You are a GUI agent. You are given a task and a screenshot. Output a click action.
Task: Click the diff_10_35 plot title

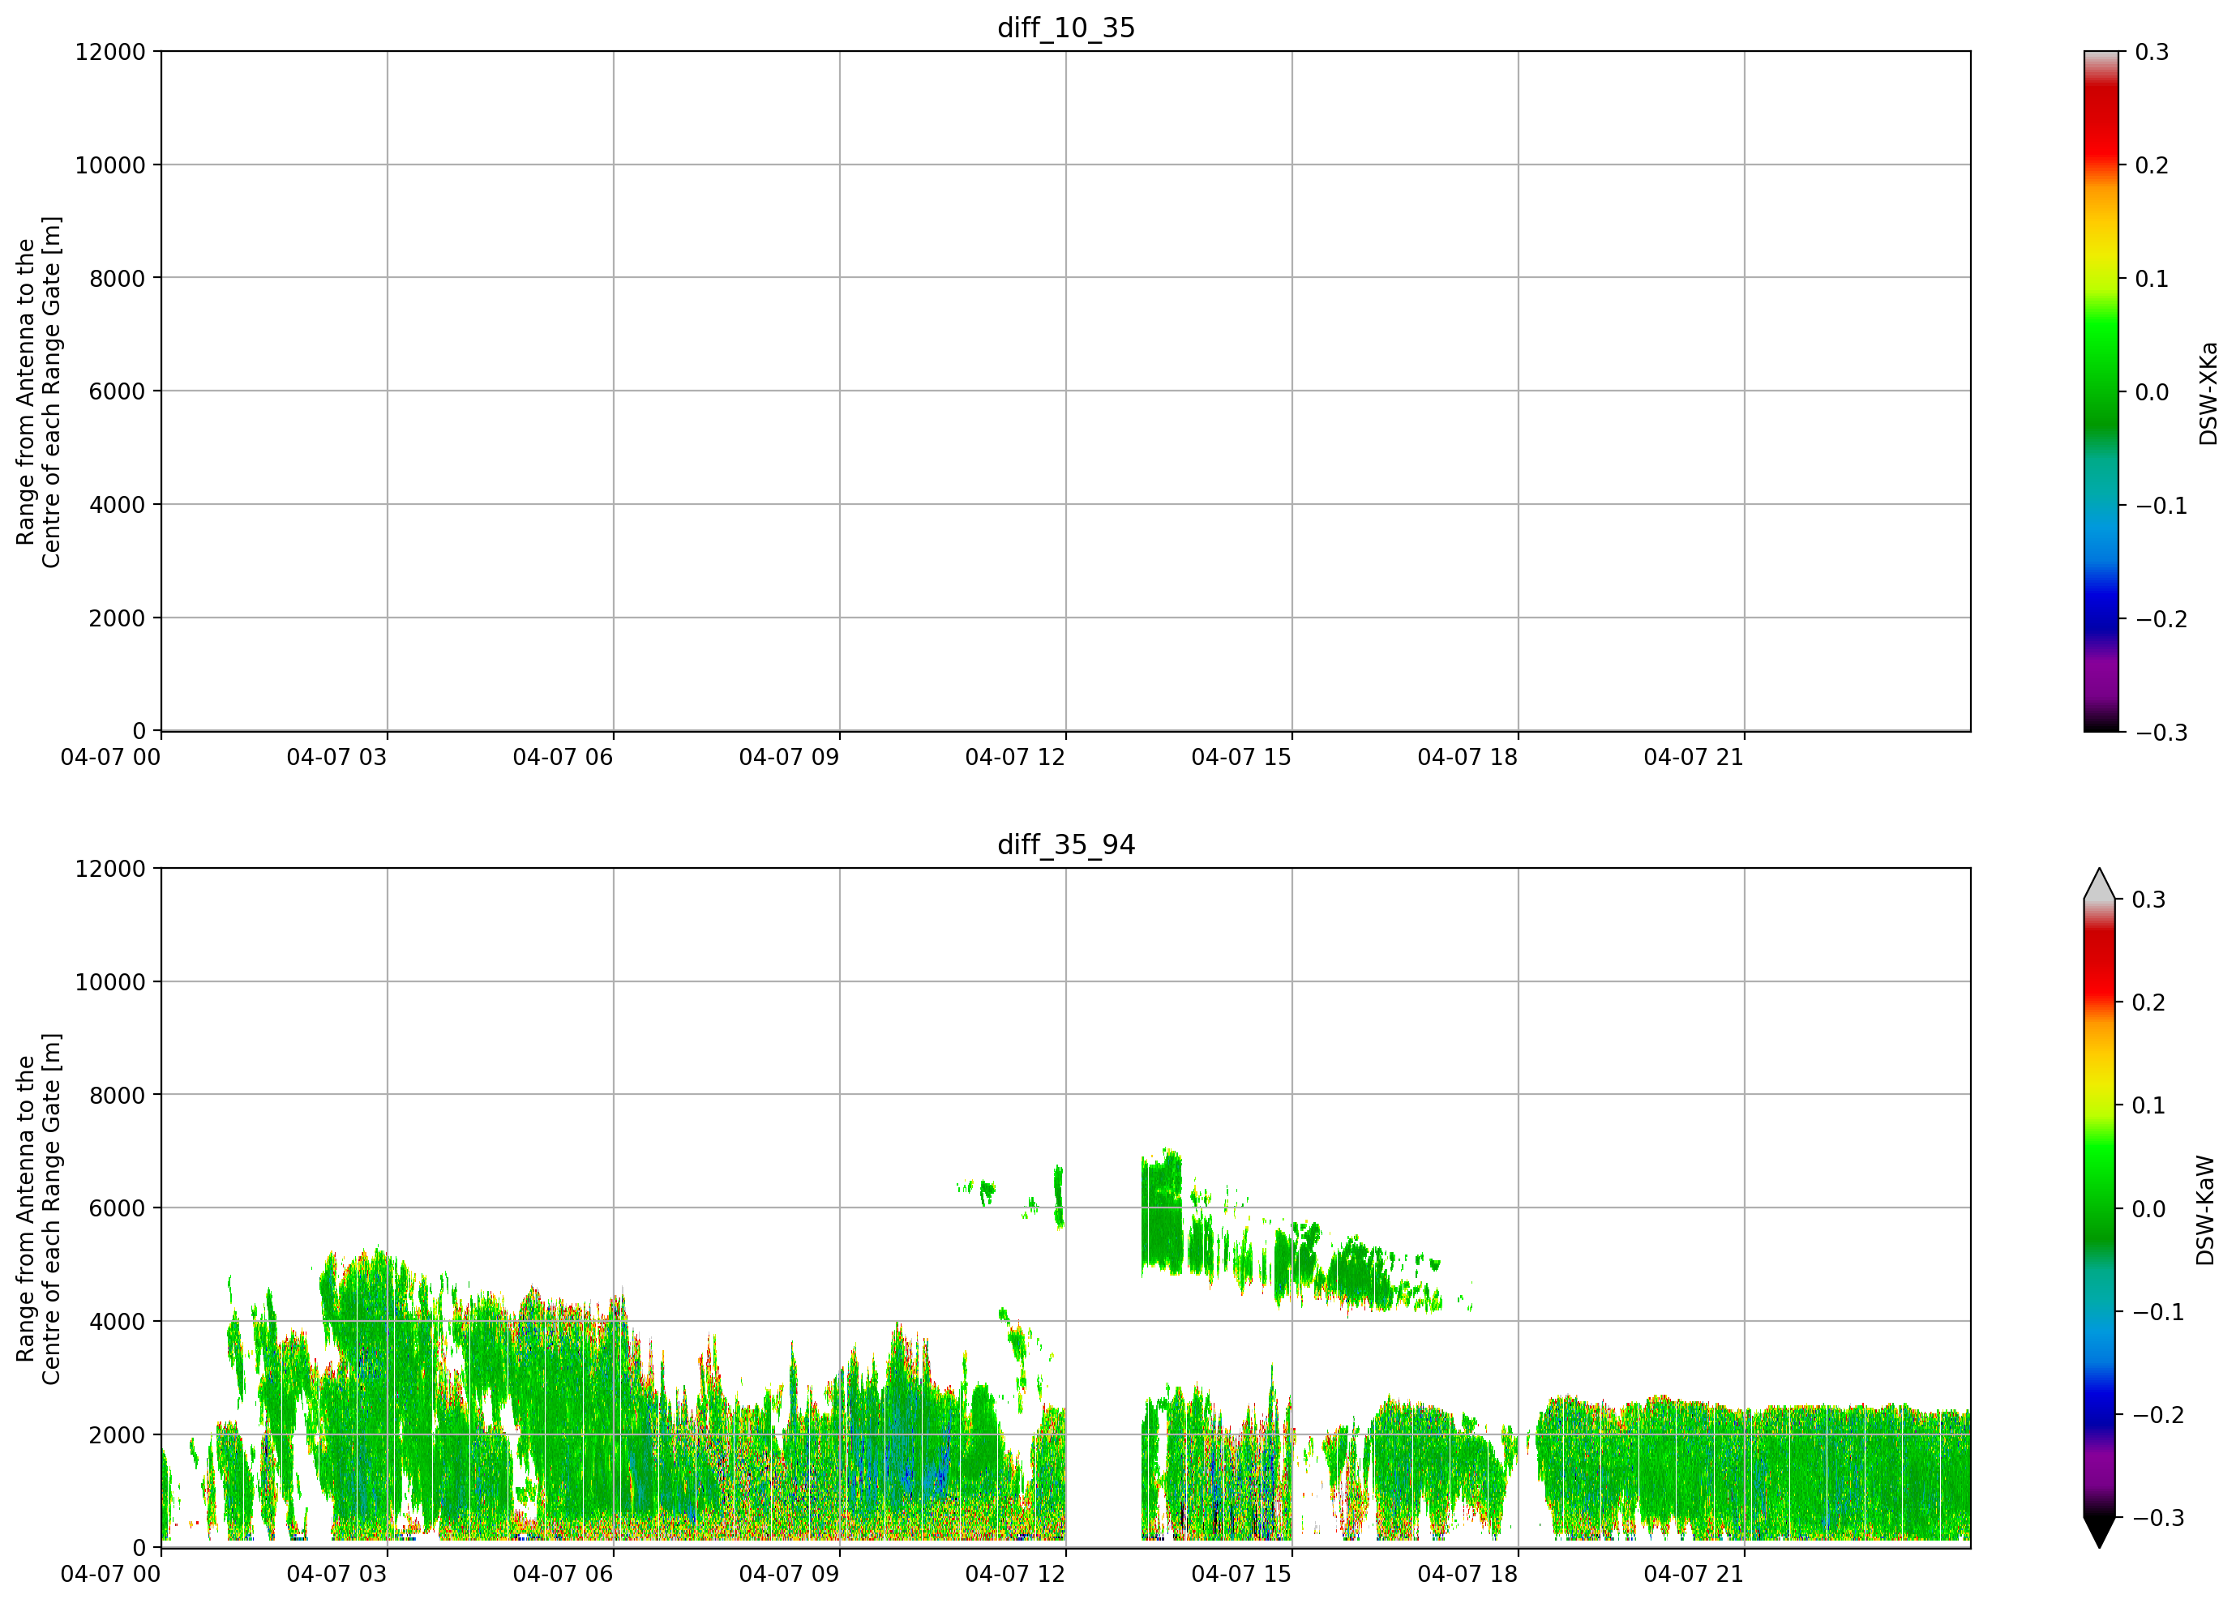pyautogui.click(x=1066, y=28)
